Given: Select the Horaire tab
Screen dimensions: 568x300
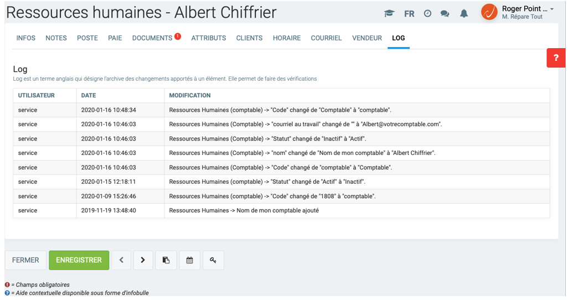Looking at the screenshot, I should (287, 38).
